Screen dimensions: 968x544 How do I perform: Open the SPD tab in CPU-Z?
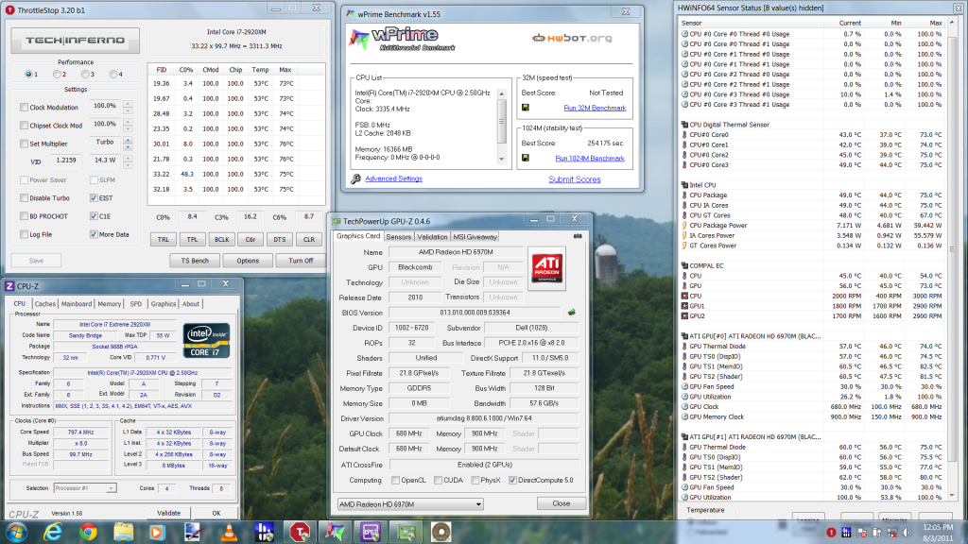pos(136,304)
